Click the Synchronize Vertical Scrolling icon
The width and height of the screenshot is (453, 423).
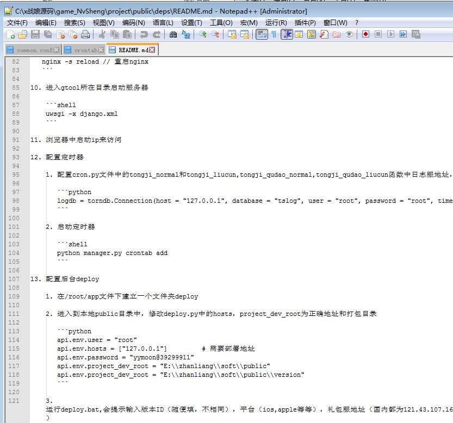point(232,34)
